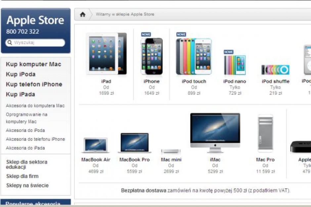Go to Oprogramowanie na komputery Mac
The height and width of the screenshot is (207, 311).
26,118
